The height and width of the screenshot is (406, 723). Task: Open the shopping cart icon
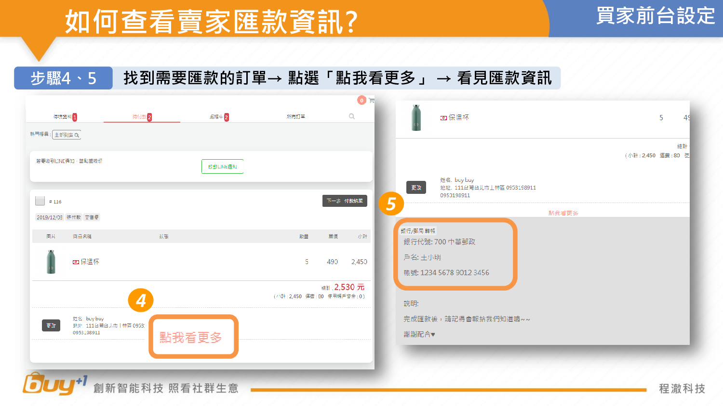click(x=371, y=100)
